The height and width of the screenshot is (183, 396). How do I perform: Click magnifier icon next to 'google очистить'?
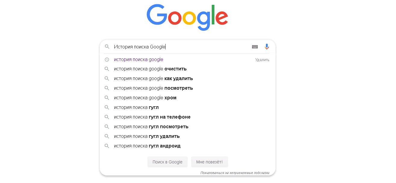(107, 69)
